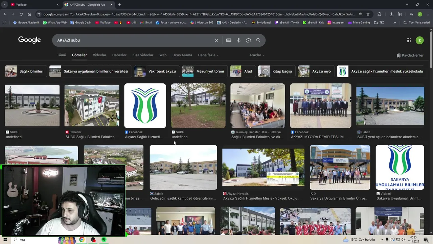Show more bookmarks with the overflow chevron
433x244 pixels.
394,23
